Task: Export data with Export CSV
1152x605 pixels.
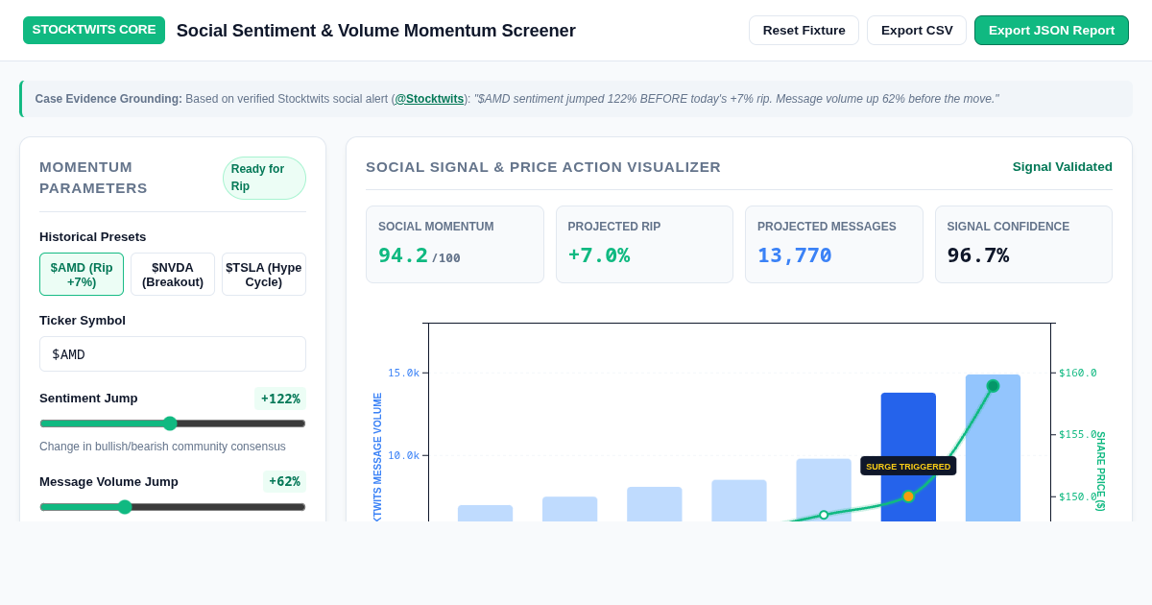Action: point(917,30)
